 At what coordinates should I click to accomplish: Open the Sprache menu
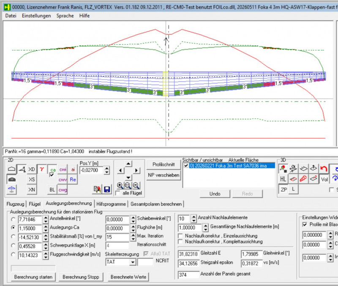65,16
